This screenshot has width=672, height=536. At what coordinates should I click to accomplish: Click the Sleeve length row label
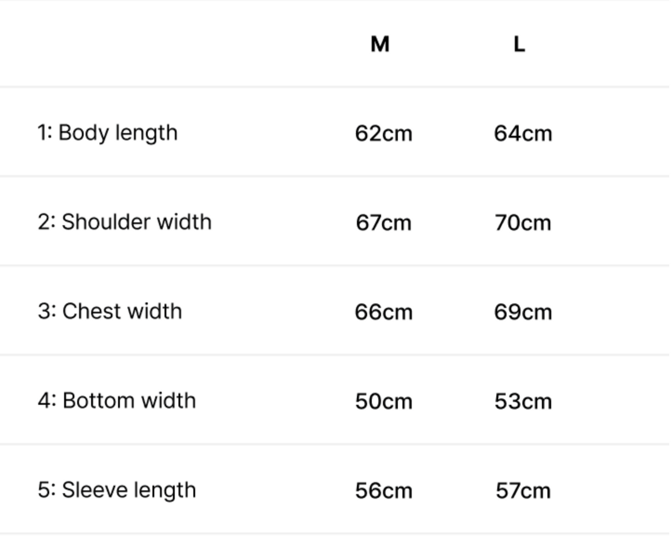[x=116, y=491]
